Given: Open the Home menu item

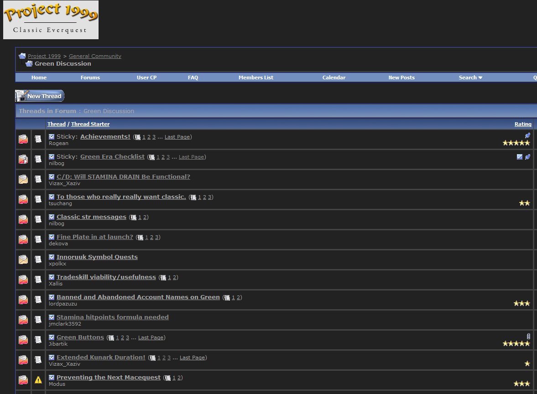Looking at the screenshot, I should 39,78.
